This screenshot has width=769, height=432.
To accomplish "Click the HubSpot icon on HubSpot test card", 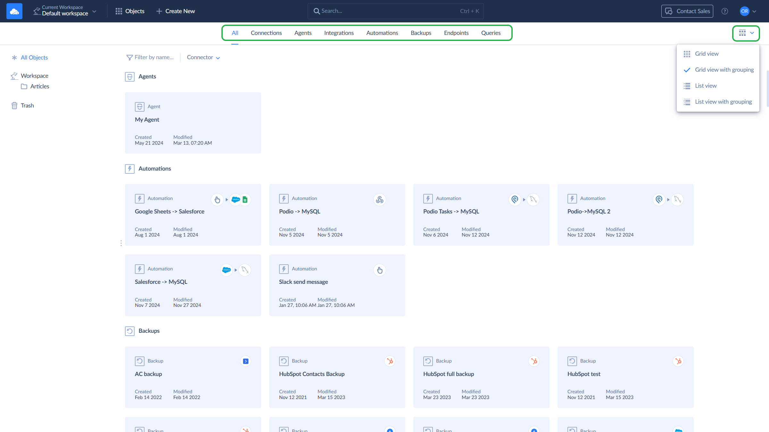I will [678, 361].
